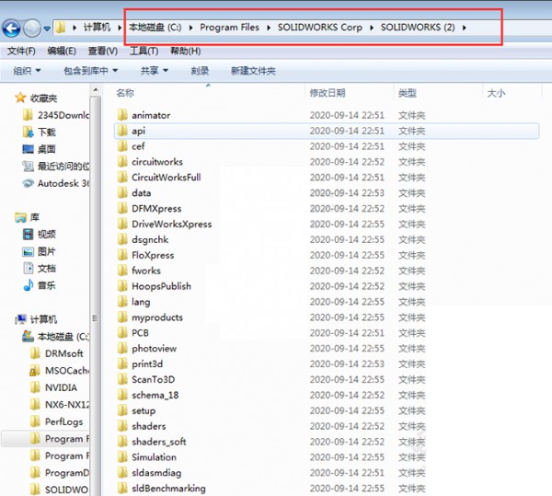Click the Back navigation arrow button
Image resolution: width=552 pixels, height=496 pixels.
point(11,29)
